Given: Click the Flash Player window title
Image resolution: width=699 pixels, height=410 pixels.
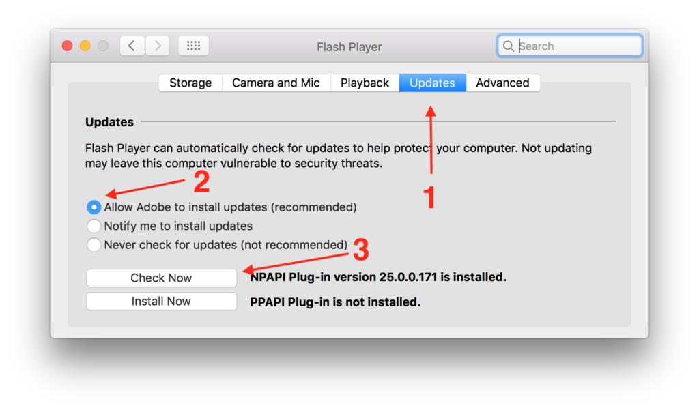Looking at the screenshot, I should pyautogui.click(x=349, y=47).
